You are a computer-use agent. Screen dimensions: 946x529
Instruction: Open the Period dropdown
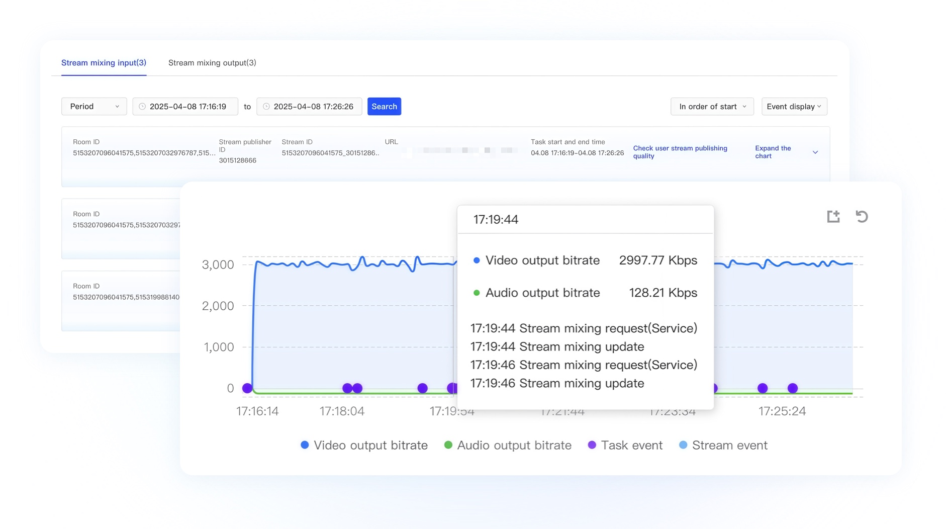tap(94, 107)
